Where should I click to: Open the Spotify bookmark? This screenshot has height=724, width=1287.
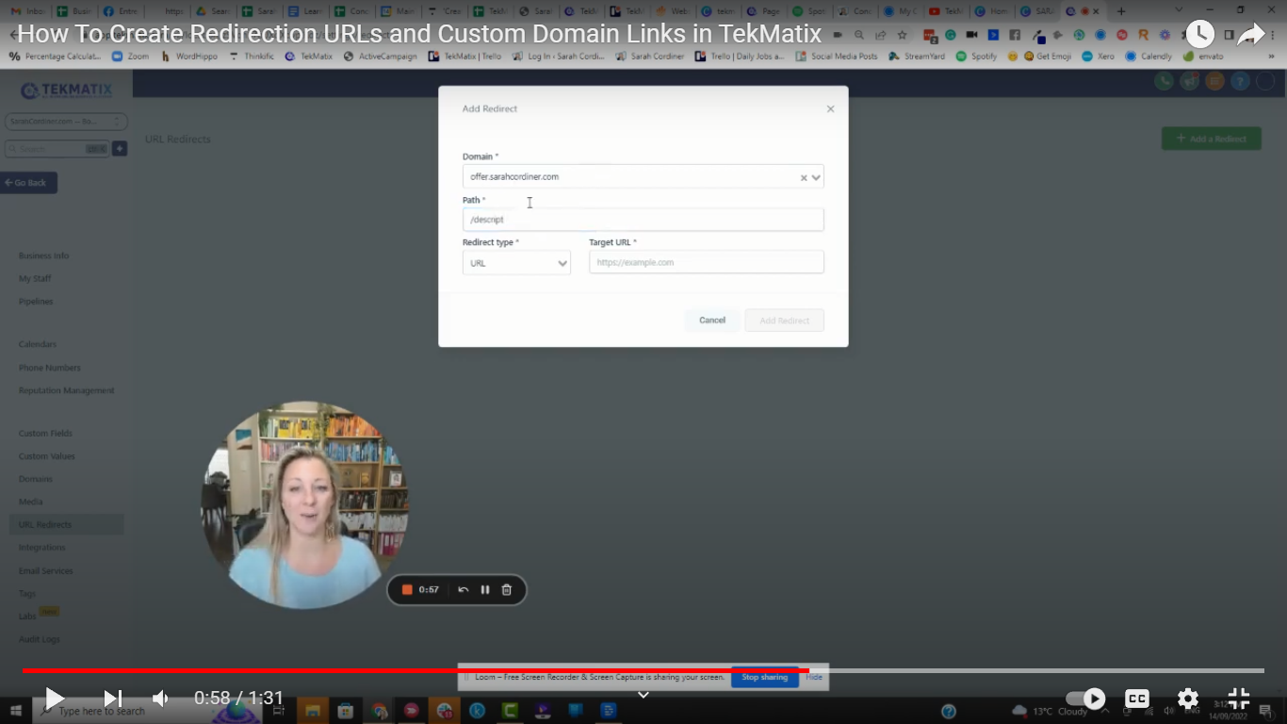[x=976, y=57]
